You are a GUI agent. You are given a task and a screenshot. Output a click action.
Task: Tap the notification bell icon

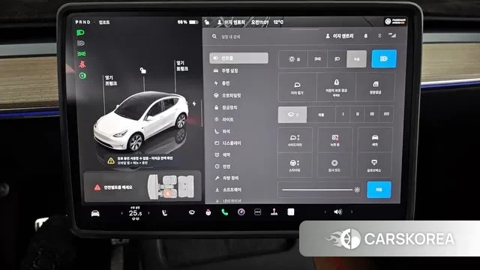tap(365, 36)
